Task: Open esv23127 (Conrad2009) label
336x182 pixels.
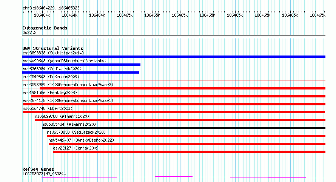Action: coord(77,148)
